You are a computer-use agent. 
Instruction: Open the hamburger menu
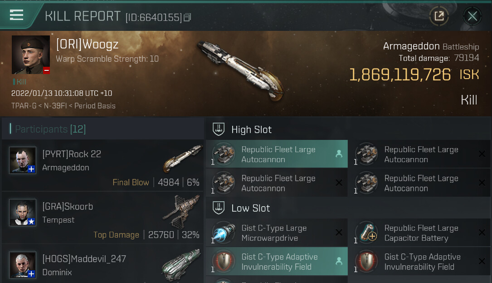[x=16, y=15]
